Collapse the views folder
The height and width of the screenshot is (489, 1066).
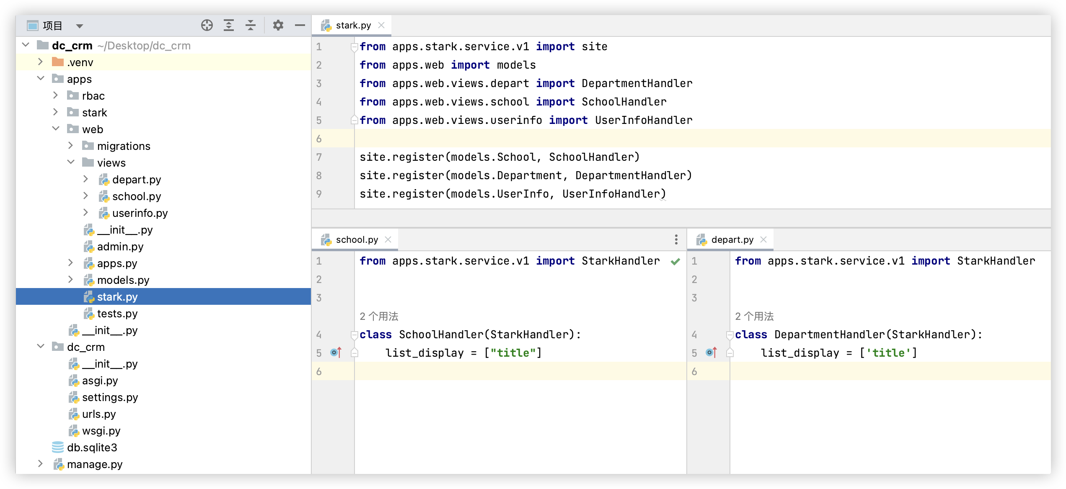71,162
